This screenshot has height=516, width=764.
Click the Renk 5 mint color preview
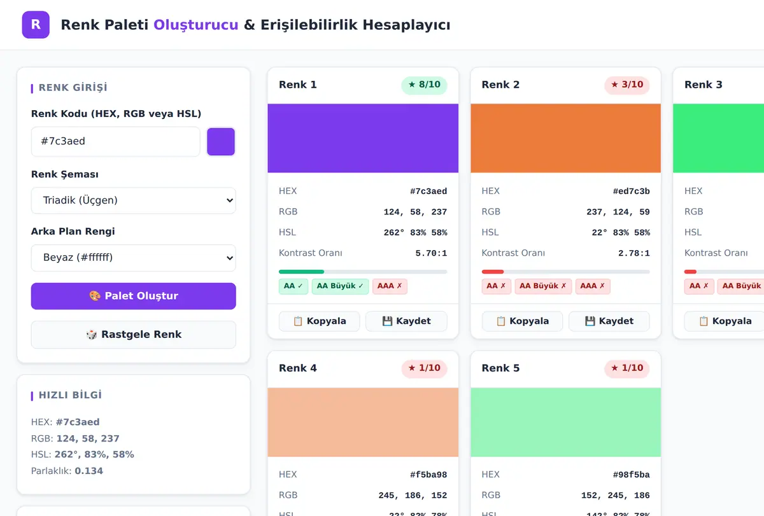pyautogui.click(x=565, y=422)
